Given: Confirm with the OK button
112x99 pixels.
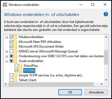Looking at the screenshot, I should pyautogui.click(x=70, y=92).
